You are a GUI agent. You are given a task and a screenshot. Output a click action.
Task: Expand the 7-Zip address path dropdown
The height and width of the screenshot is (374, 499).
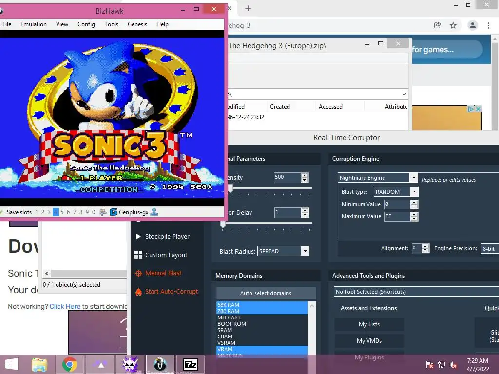[404, 94]
